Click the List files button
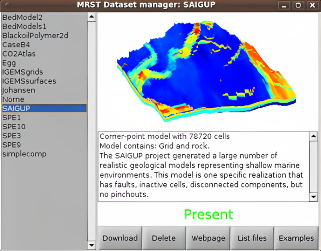The height and width of the screenshot is (251, 321). 252,238
